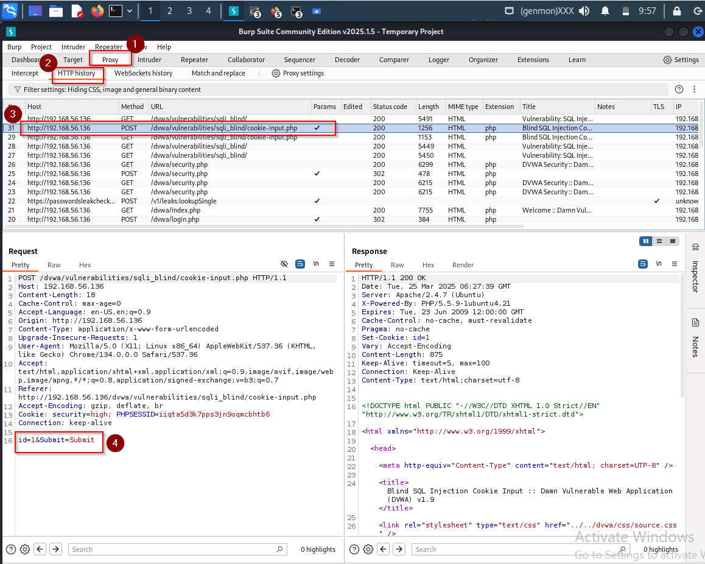Expand the Notes side panel
The image size is (705, 564).
click(x=695, y=338)
